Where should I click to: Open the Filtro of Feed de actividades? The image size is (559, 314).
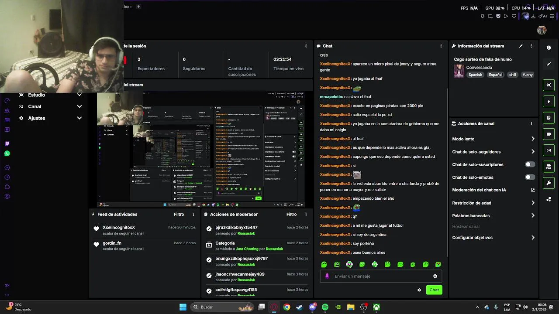click(179, 215)
